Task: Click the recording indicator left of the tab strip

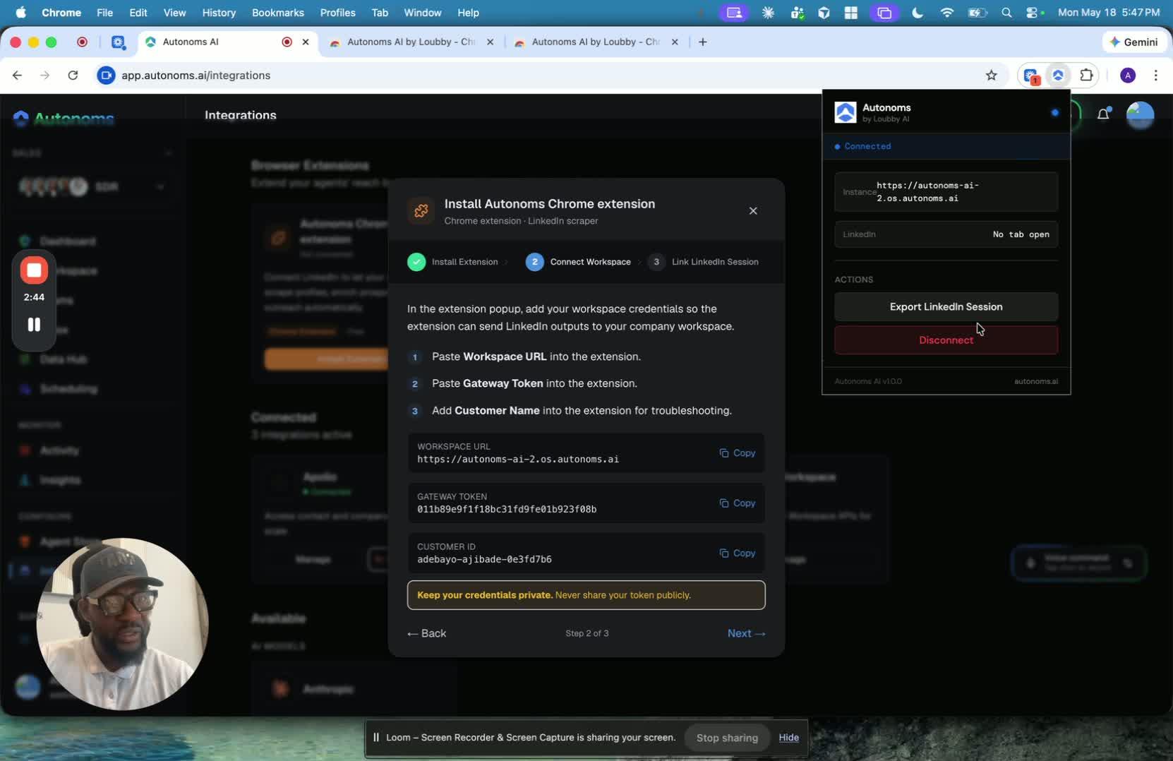Action: click(82, 42)
